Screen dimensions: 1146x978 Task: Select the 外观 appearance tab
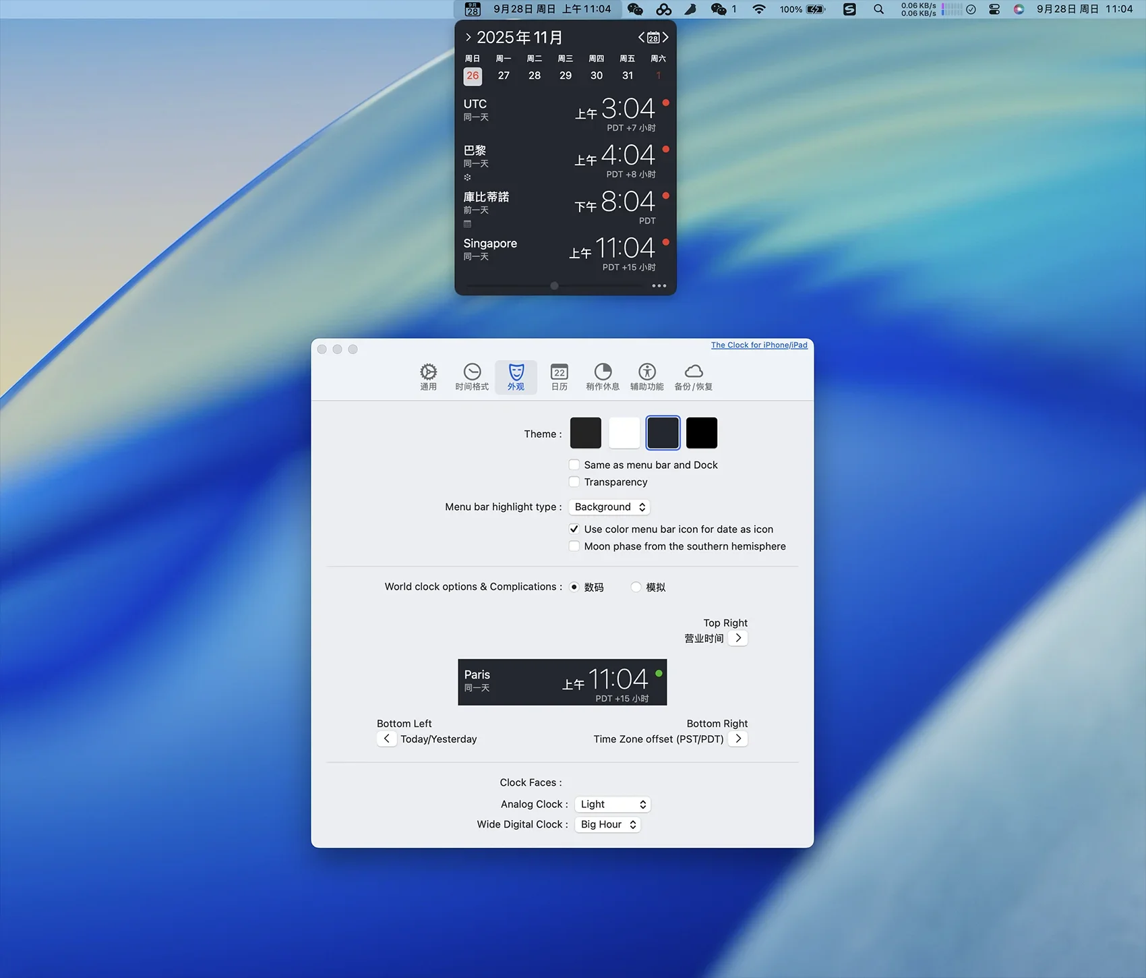click(x=516, y=377)
